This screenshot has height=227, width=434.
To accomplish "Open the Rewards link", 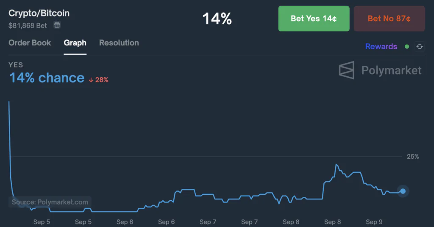I will tap(381, 47).
